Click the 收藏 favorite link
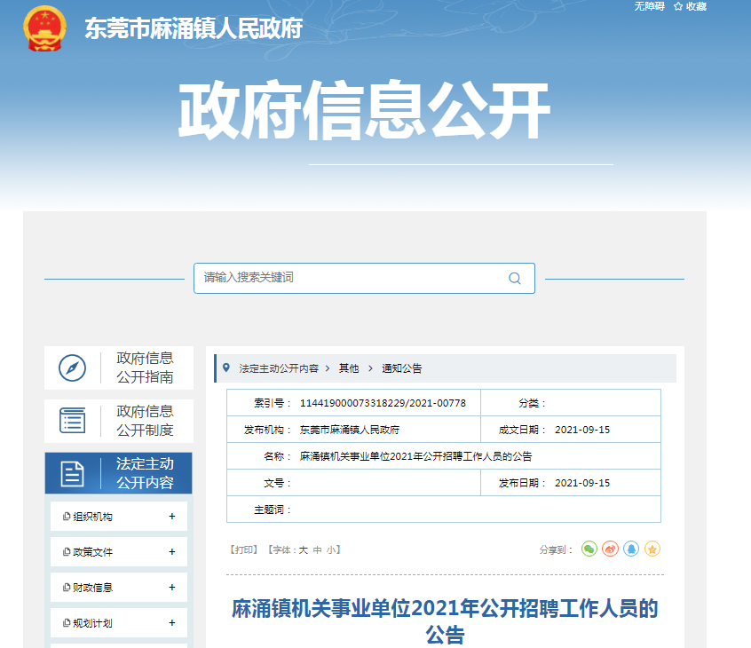Viewport: 751px width, 648px height. pos(690,6)
